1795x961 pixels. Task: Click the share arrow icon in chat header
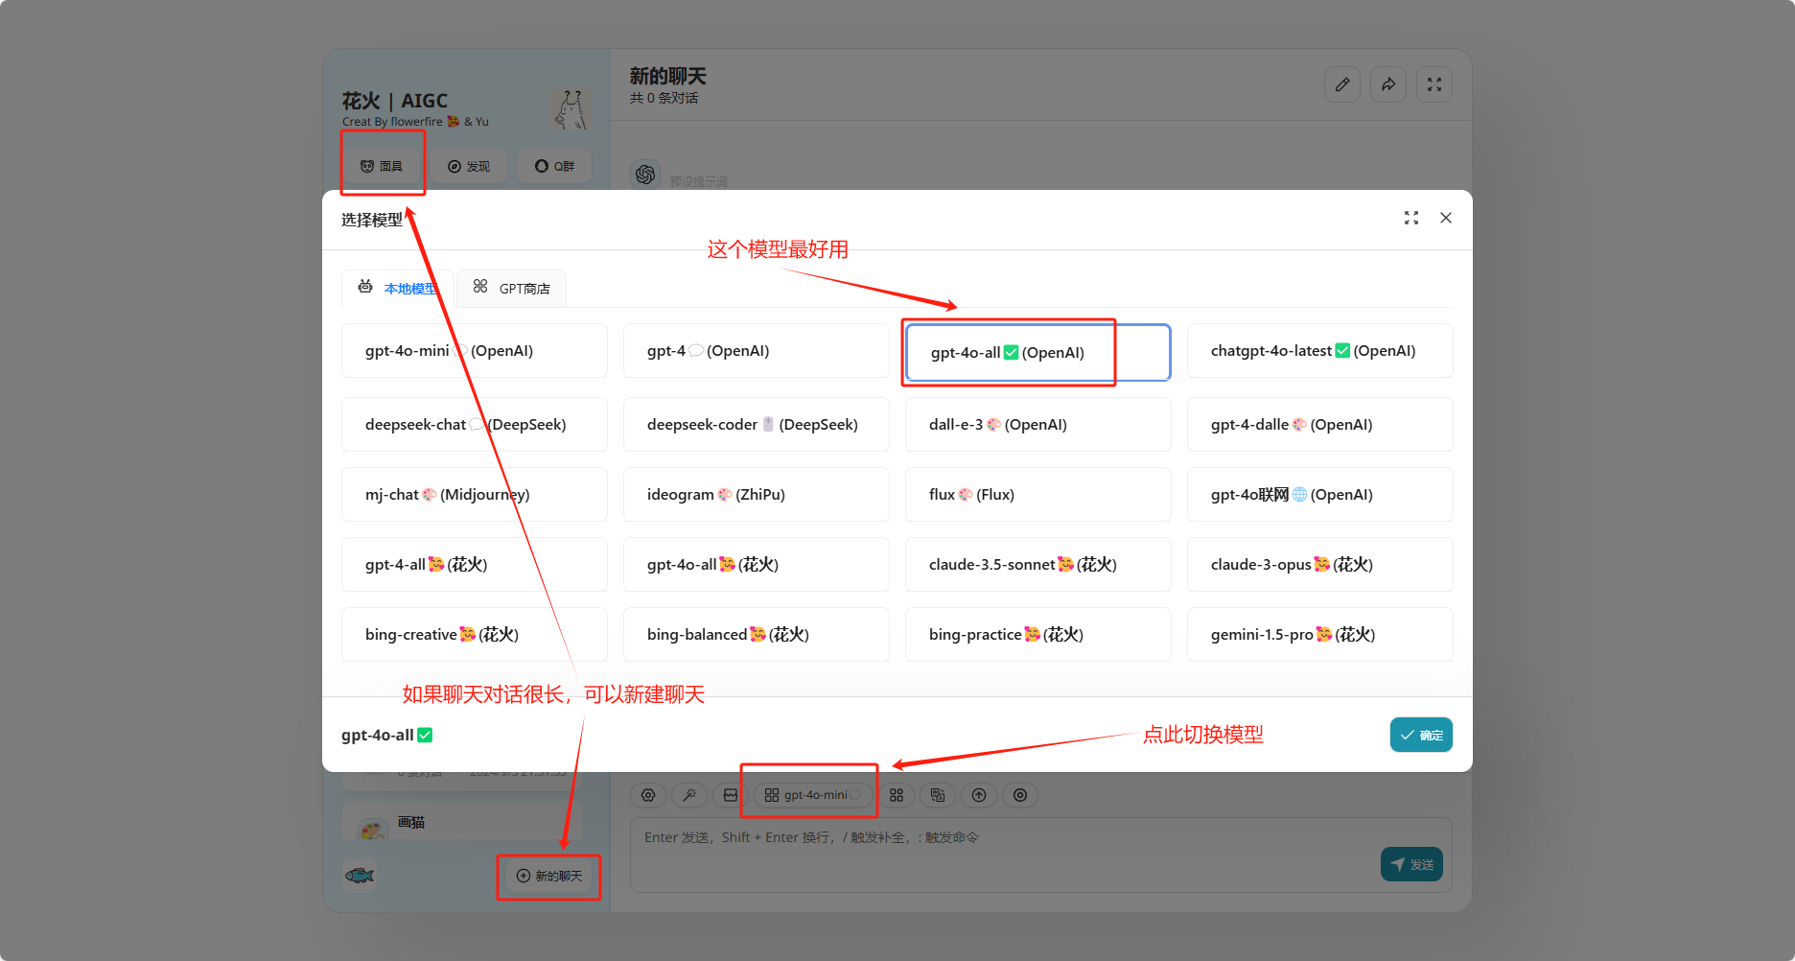click(x=1388, y=84)
